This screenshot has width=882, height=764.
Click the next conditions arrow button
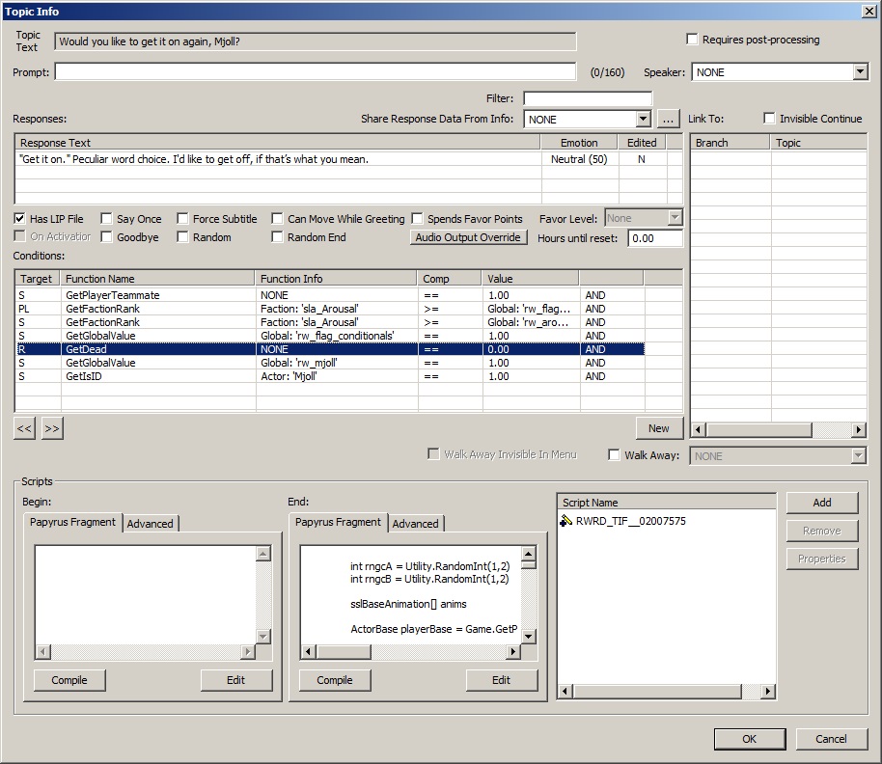[x=52, y=429]
